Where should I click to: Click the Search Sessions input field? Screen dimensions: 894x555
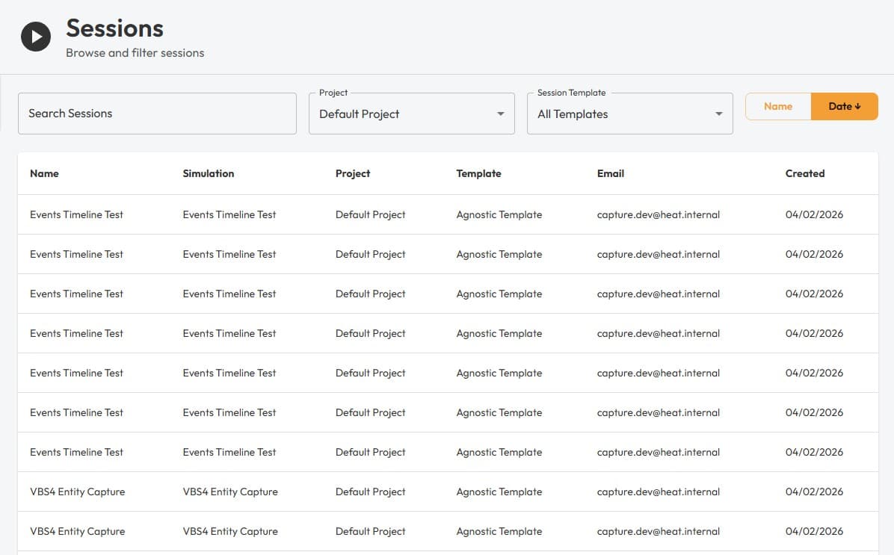point(157,114)
